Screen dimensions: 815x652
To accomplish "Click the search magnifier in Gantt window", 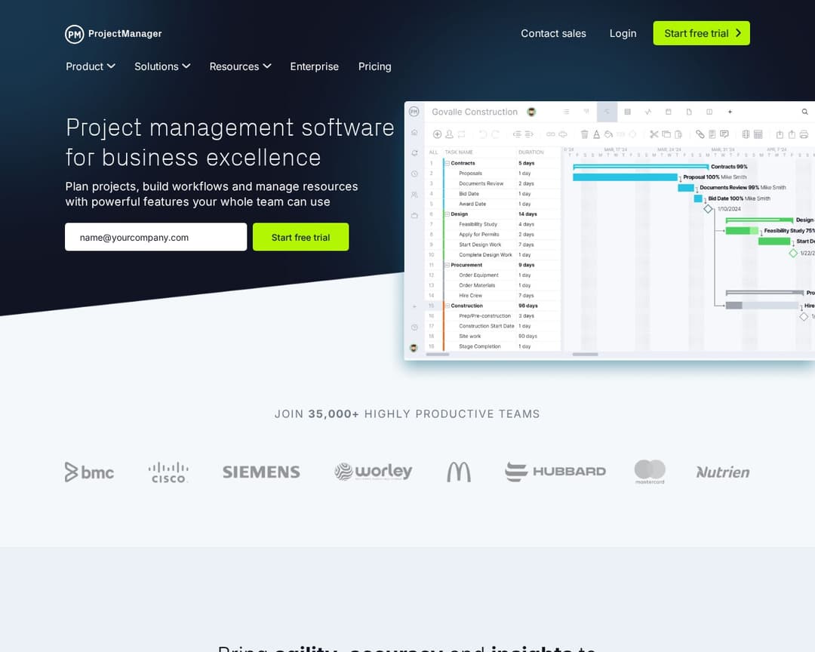I will pyautogui.click(x=804, y=112).
